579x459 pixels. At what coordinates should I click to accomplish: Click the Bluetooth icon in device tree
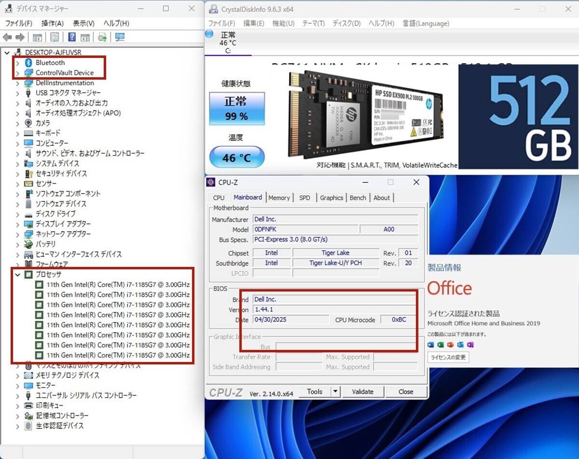click(28, 63)
